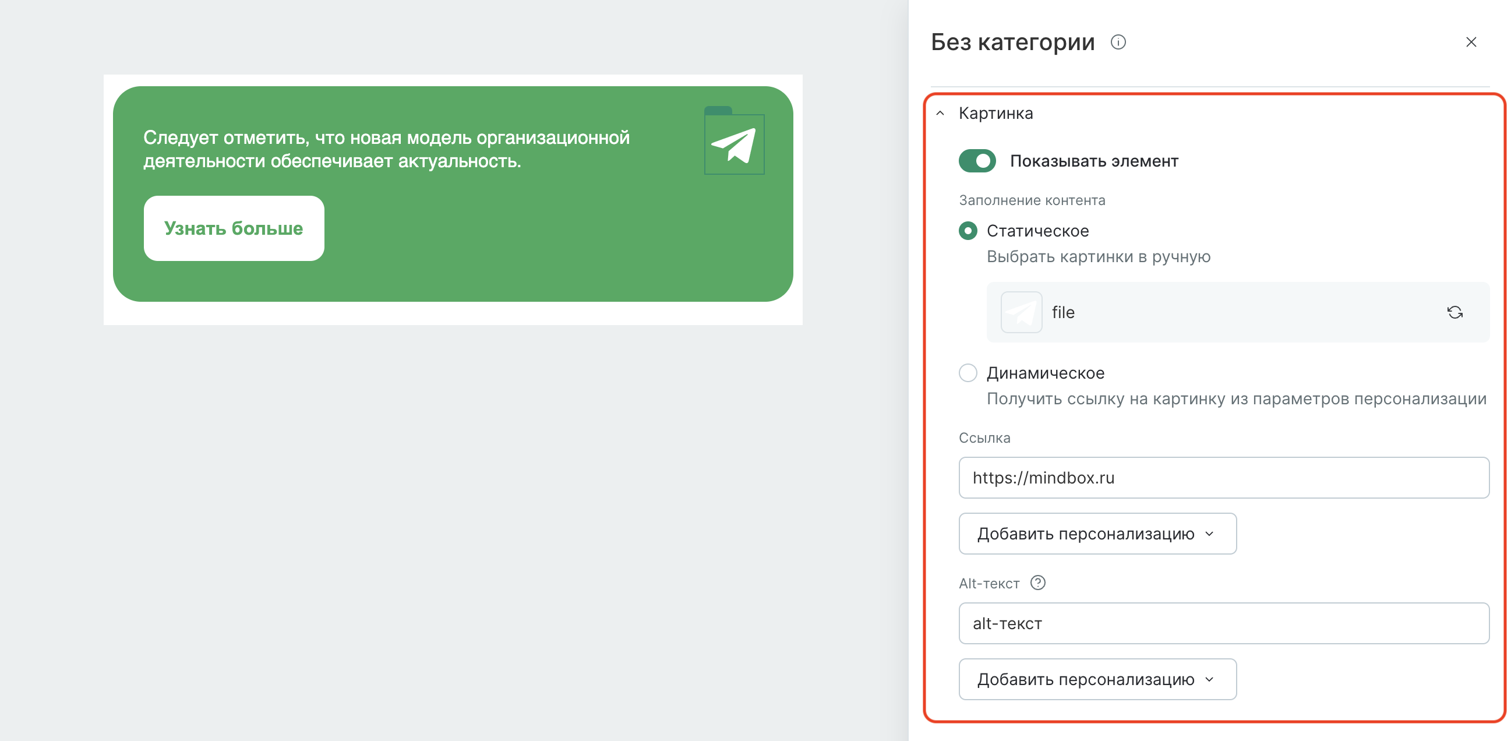Viewport: 1511px width, 741px height.
Task: Click the Ссылка input with https://mindbox.ru
Action: pos(1224,478)
